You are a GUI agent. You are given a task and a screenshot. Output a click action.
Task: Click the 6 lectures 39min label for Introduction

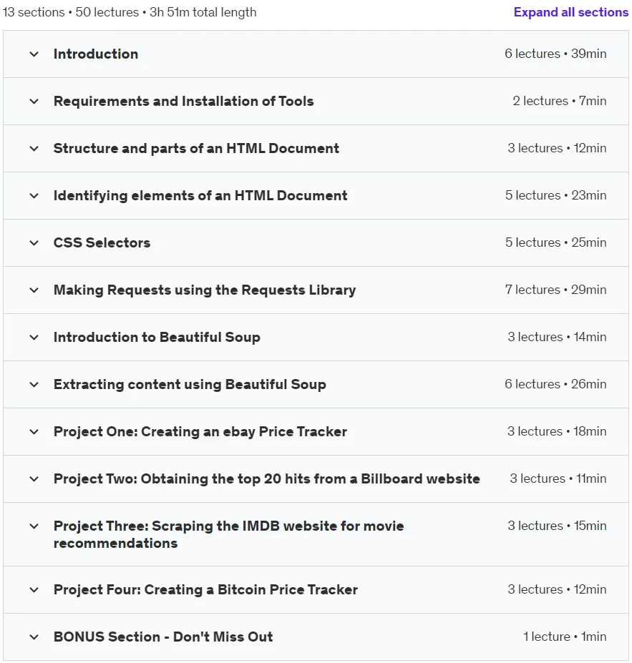pos(555,54)
